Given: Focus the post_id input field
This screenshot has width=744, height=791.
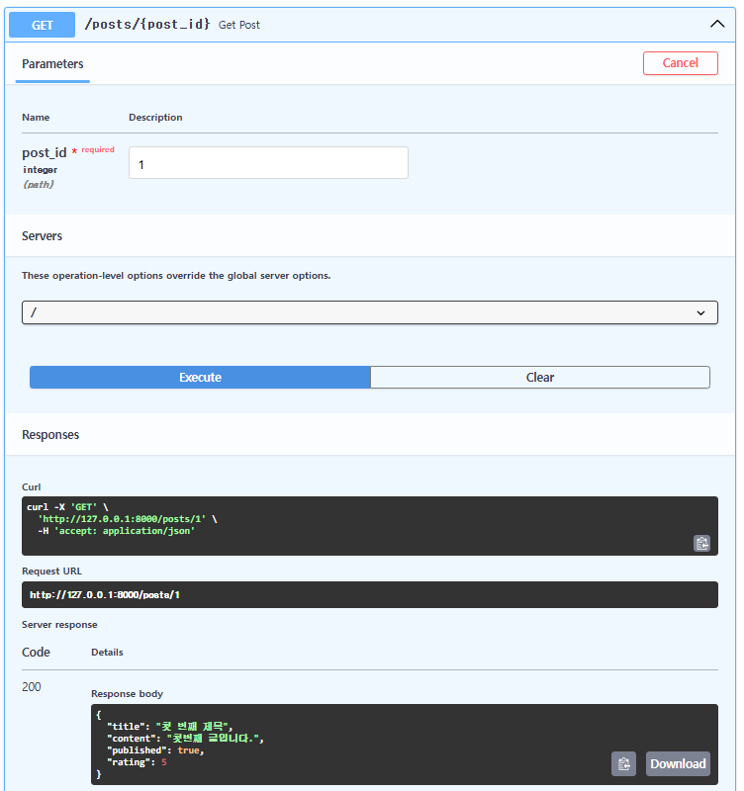Looking at the screenshot, I should [x=268, y=163].
